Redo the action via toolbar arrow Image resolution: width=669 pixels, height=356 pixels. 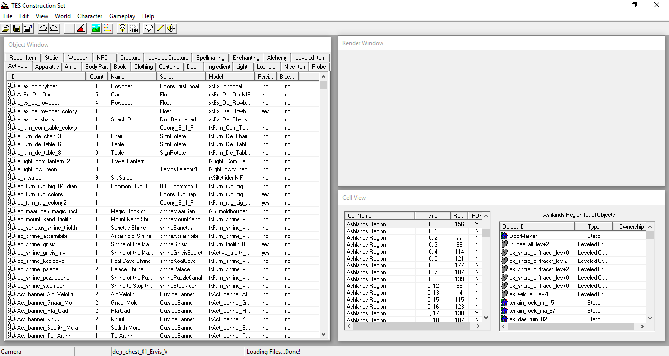click(54, 28)
